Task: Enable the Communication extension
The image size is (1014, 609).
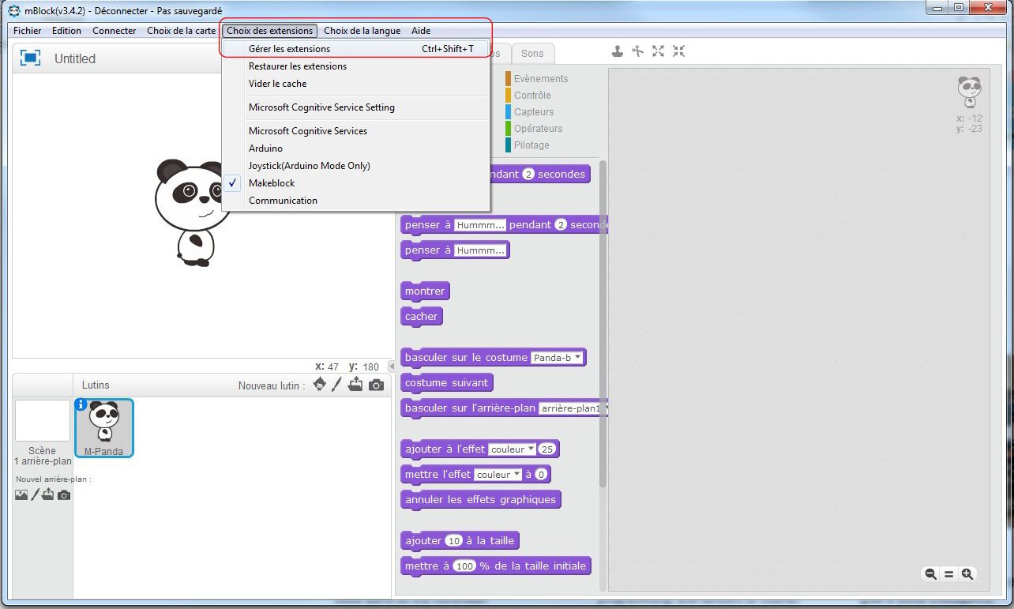Action: 283,201
